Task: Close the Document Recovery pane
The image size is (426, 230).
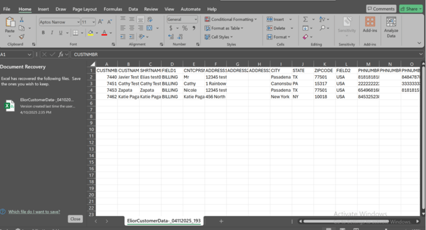Action: [76, 219]
